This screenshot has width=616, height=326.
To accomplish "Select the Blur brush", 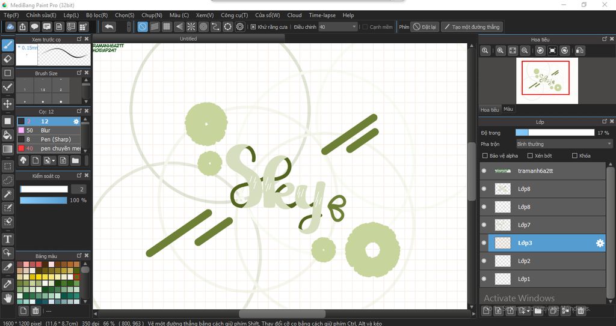I will [49, 130].
